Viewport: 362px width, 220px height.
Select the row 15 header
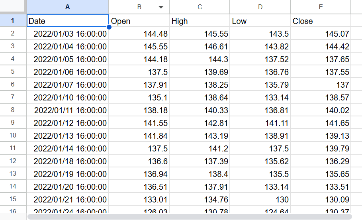pyautogui.click(x=13, y=199)
